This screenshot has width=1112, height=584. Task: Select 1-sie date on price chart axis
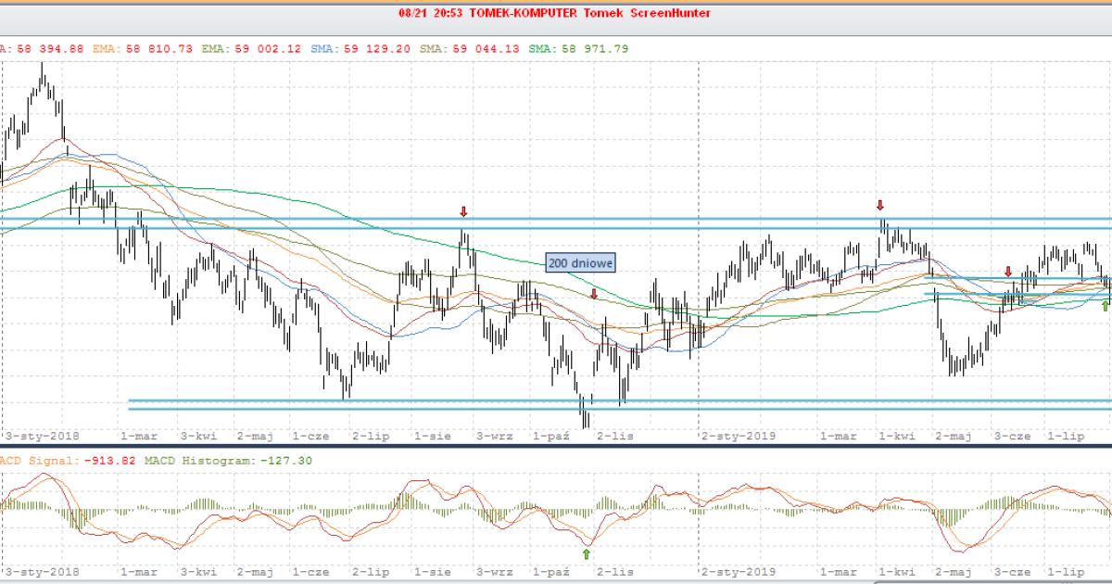pyautogui.click(x=433, y=435)
